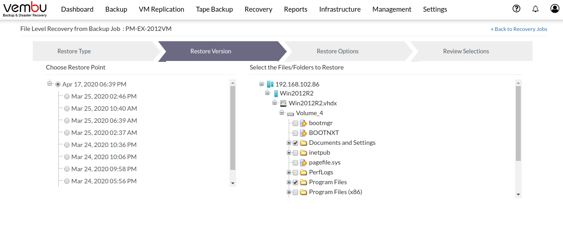Check the pagefile.sys checkbox

295,163
